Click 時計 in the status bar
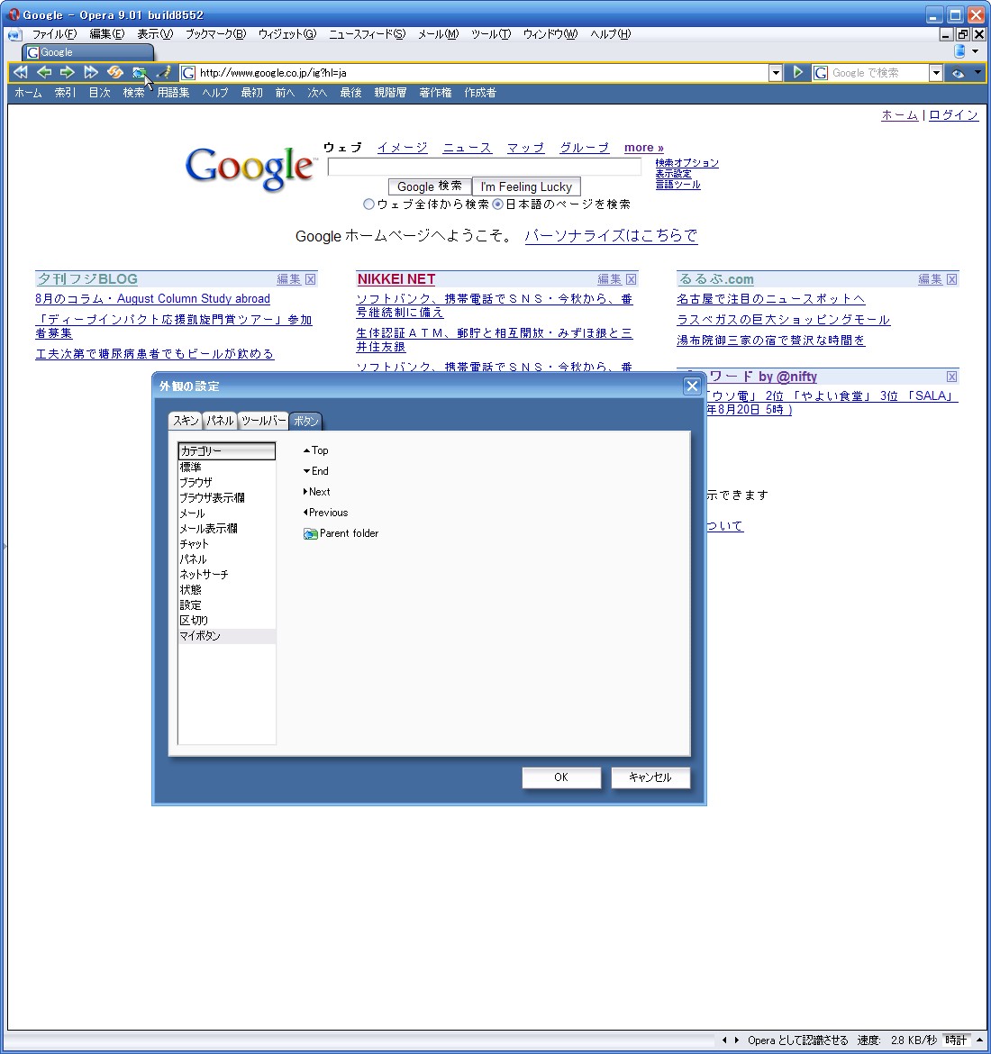This screenshot has height=1054, width=991. [x=955, y=1040]
